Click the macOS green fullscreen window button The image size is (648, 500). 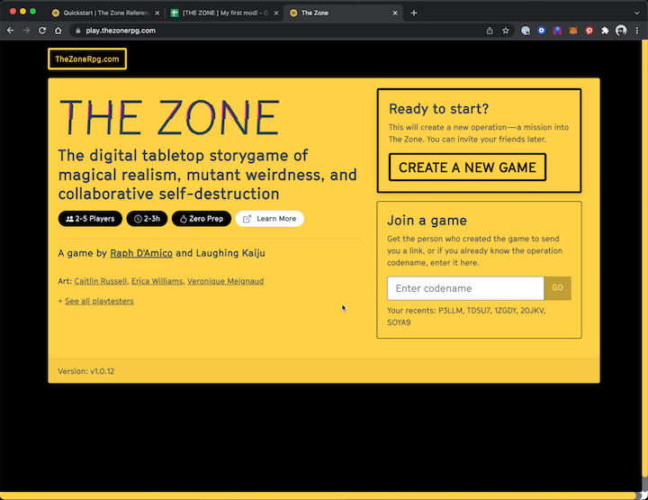tap(33, 12)
